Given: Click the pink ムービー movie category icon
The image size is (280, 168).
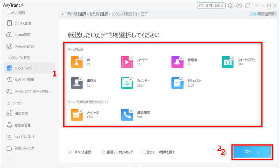Looking at the screenshot, I should 127,62.
